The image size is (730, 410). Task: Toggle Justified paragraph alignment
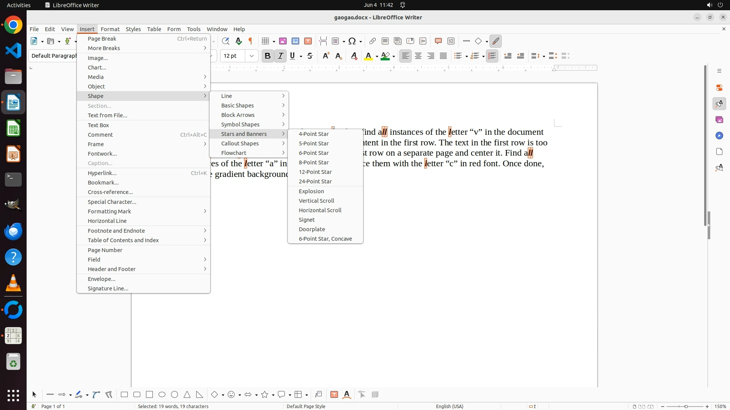tap(443, 56)
